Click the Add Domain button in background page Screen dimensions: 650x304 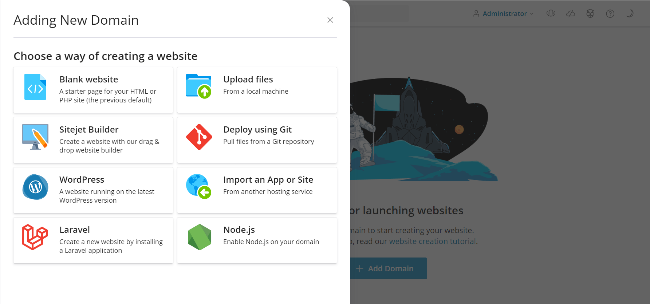[x=388, y=268]
